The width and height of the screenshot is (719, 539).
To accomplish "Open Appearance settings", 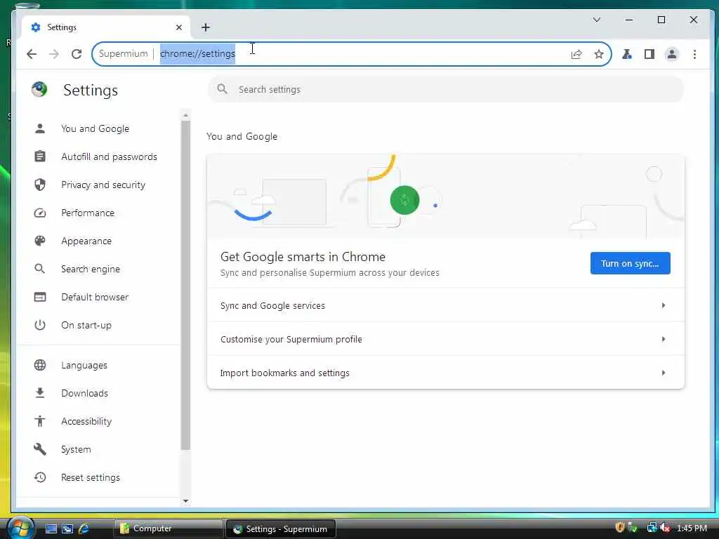I will pos(86,241).
